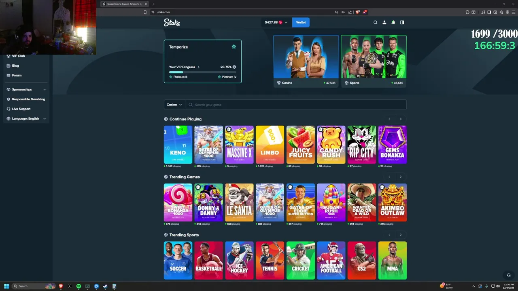
Task: Open the Le Santa game thumbnail
Action: click(239, 202)
